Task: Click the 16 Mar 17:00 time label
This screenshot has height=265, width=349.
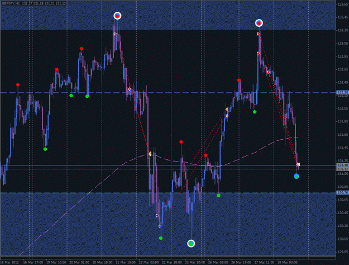Action: point(33,262)
